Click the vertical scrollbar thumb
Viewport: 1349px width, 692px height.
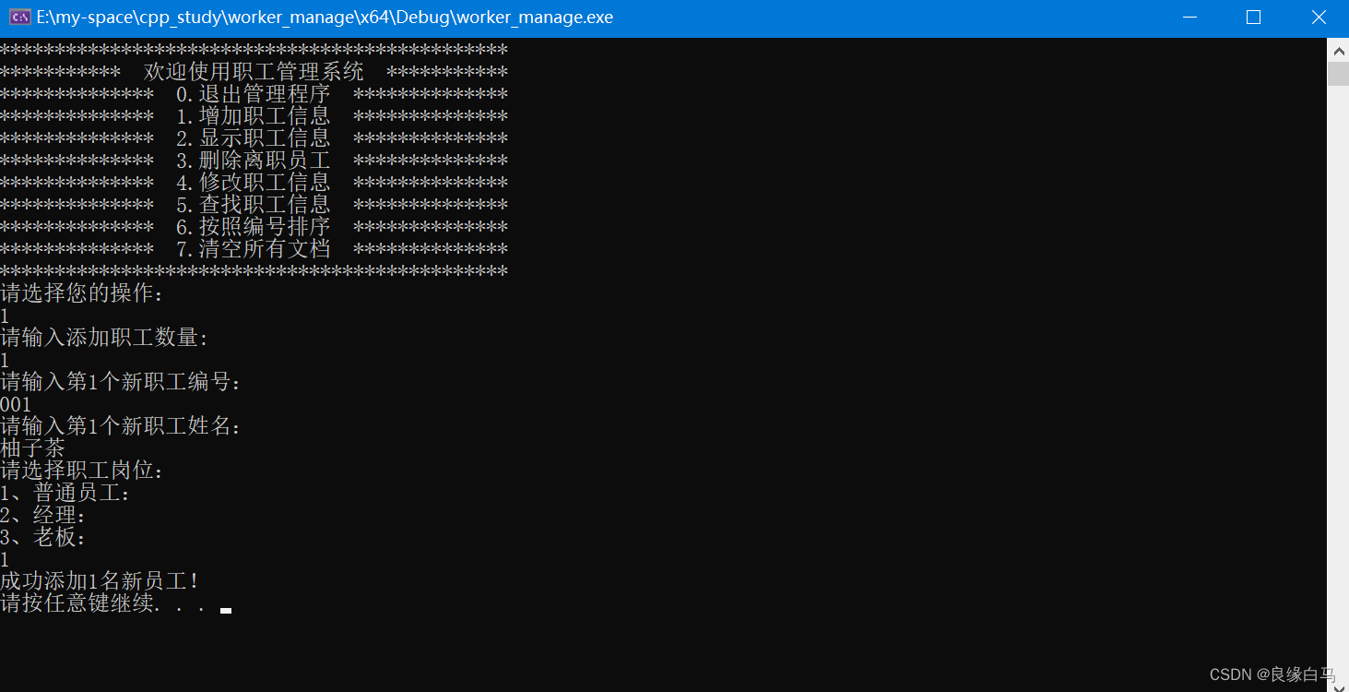1338,74
